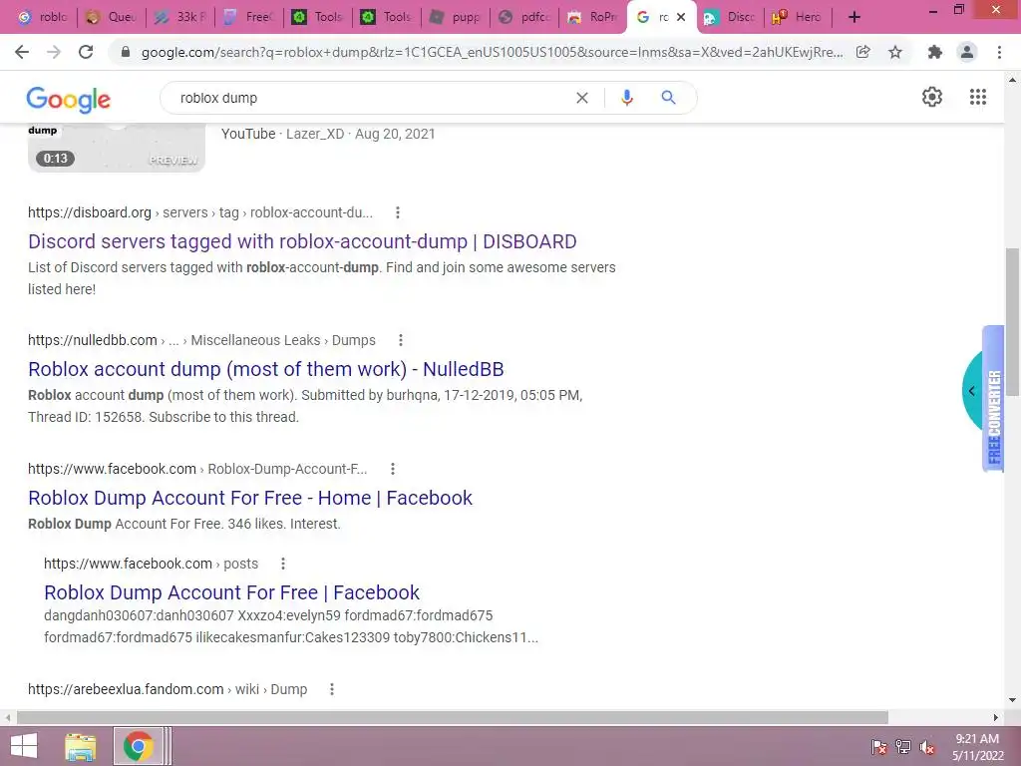Click the forward navigation arrow
The image size is (1021, 766).
[54, 52]
